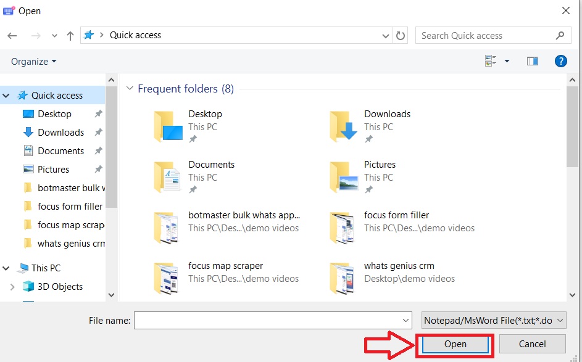582x362 pixels.
Task: Click Desktop icon in navigation sidebar
Action: (28, 114)
